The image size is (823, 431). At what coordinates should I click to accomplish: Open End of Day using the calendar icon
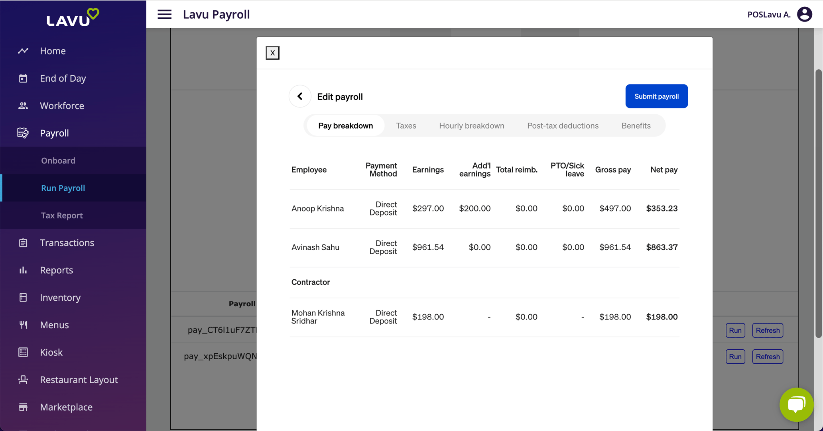click(23, 78)
